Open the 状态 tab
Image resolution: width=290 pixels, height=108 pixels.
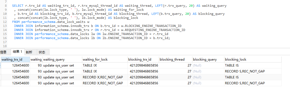pos(42,52)
